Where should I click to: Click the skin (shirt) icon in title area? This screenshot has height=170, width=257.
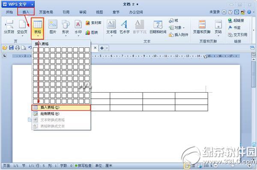230,12
